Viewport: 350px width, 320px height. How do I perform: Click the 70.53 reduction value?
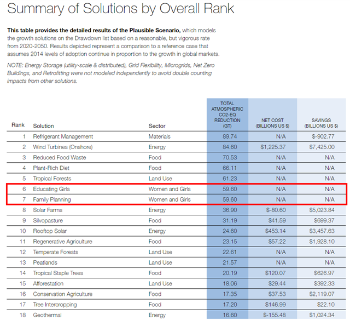click(230, 157)
